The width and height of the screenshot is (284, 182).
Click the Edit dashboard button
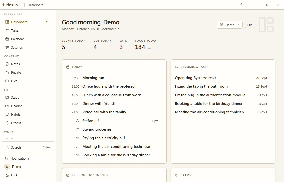[x=250, y=25]
